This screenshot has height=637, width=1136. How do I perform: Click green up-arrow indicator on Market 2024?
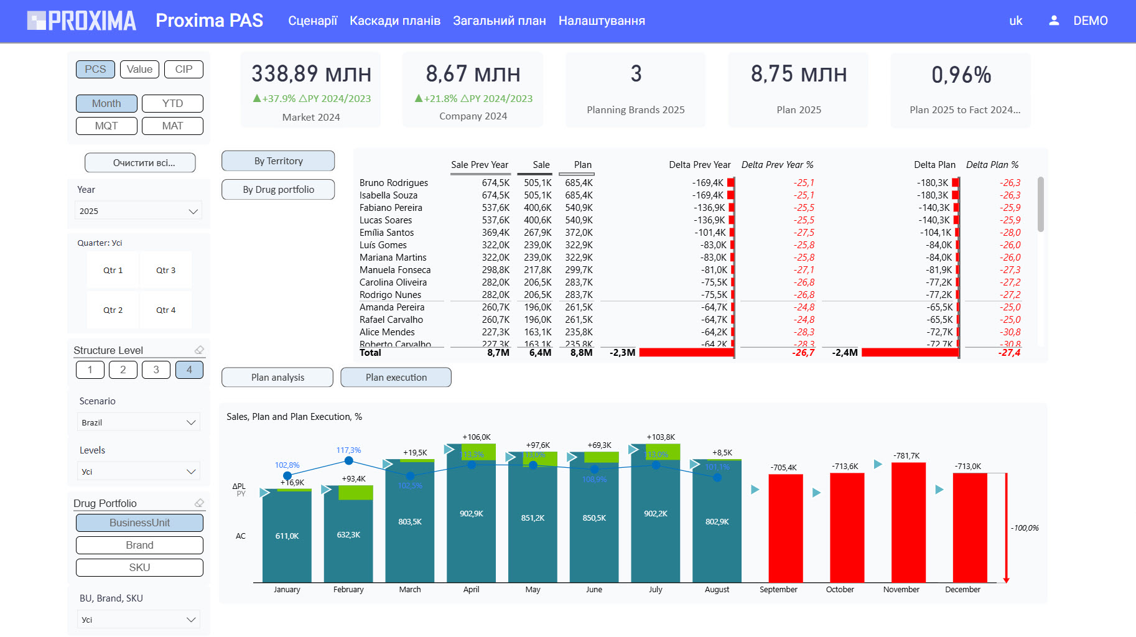tap(257, 98)
